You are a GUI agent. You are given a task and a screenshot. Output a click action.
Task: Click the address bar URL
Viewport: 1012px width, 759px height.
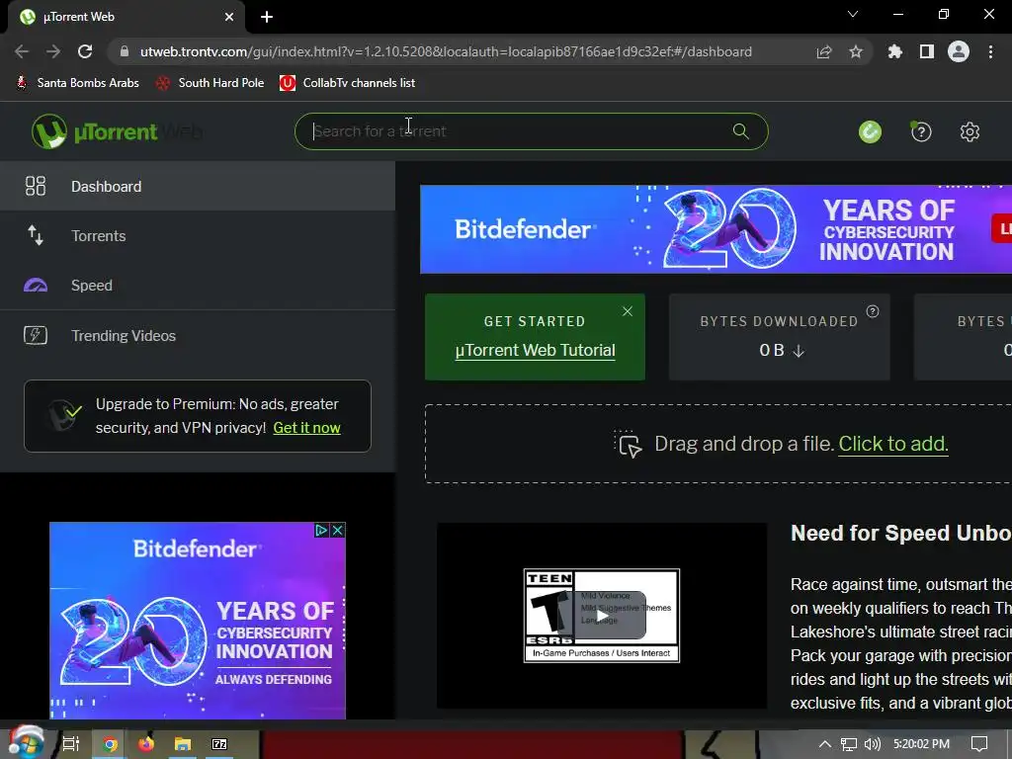click(446, 51)
